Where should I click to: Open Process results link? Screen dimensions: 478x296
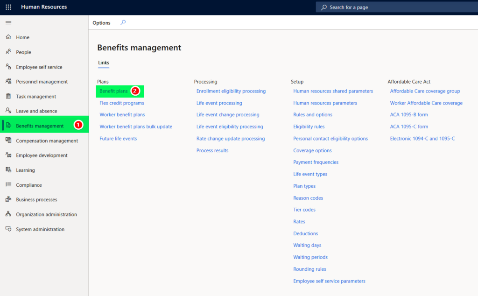212,150
